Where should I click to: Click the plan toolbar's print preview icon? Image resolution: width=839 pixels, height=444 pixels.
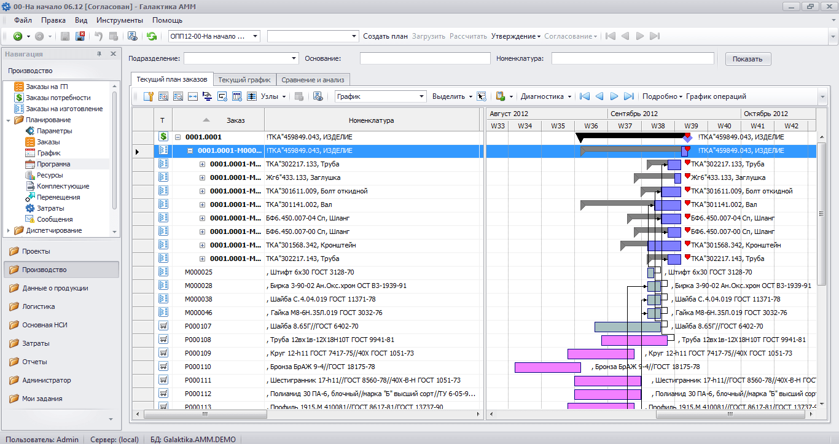318,96
